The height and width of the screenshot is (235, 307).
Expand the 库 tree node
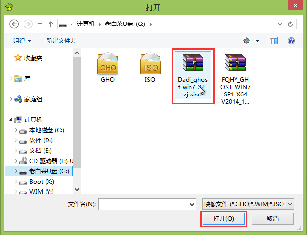(11, 79)
